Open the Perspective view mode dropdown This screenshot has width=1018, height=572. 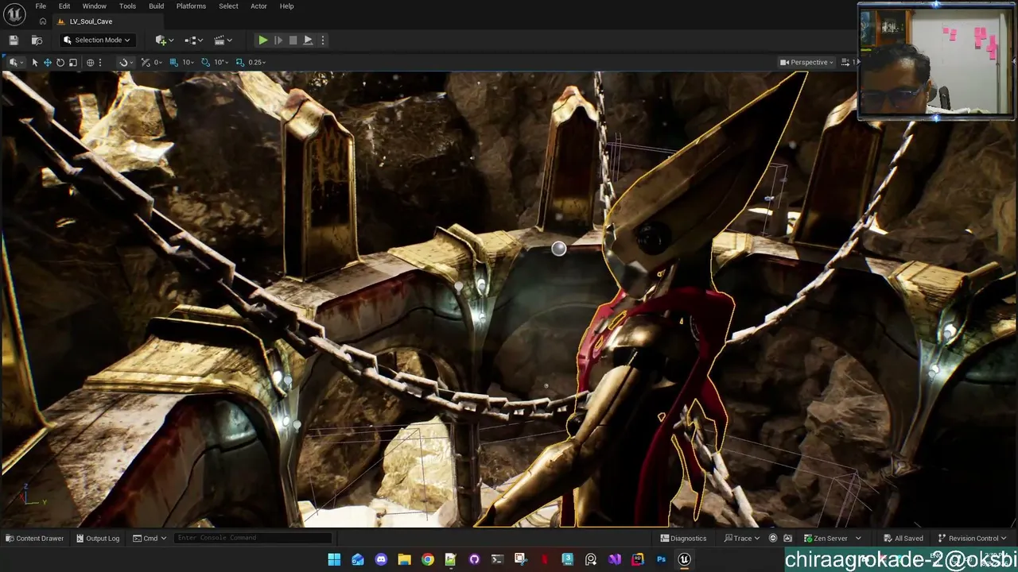pyautogui.click(x=807, y=62)
